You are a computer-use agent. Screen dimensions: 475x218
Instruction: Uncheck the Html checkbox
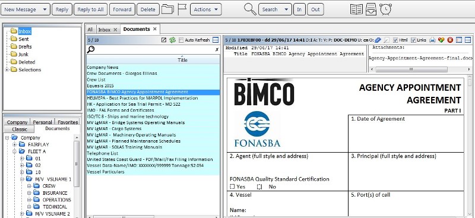tap(395, 40)
